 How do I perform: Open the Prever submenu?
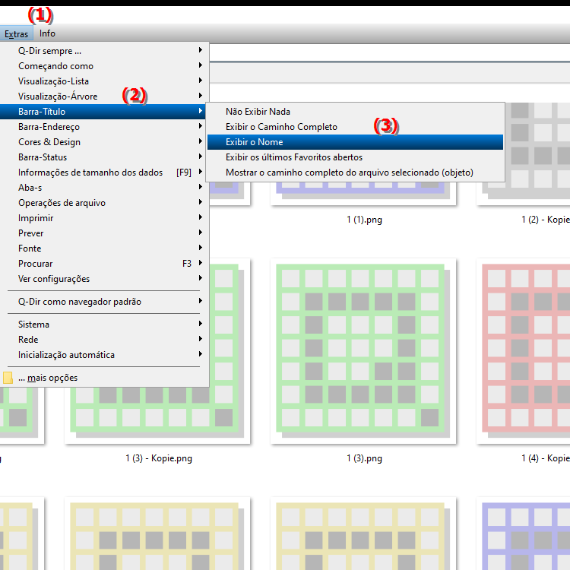[x=104, y=233]
